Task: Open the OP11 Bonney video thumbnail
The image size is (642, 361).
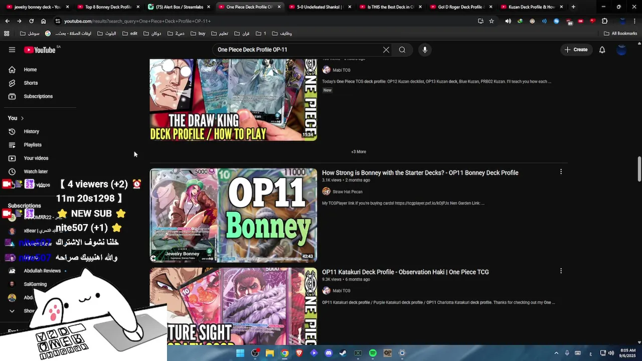Action: coord(233,215)
